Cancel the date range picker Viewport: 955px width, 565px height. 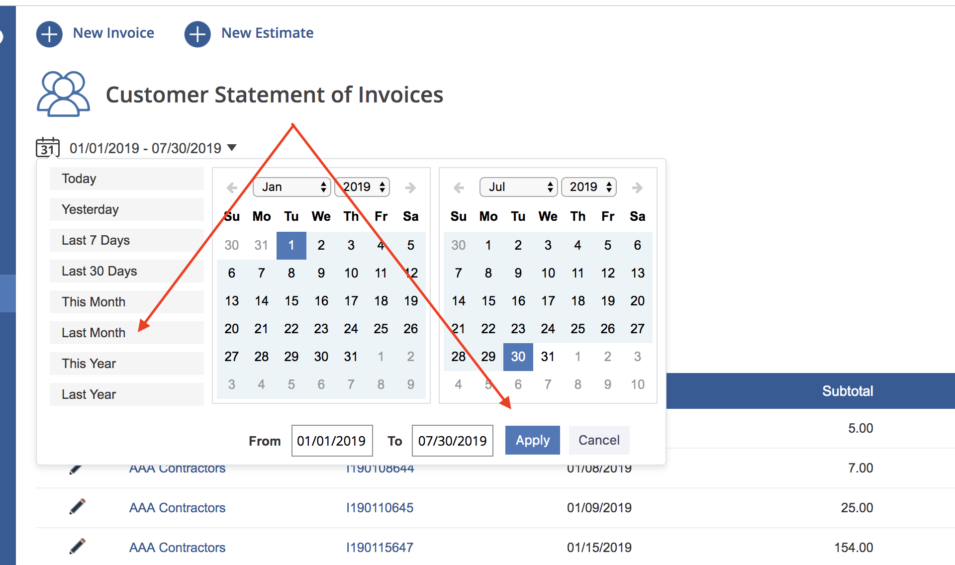coord(599,440)
